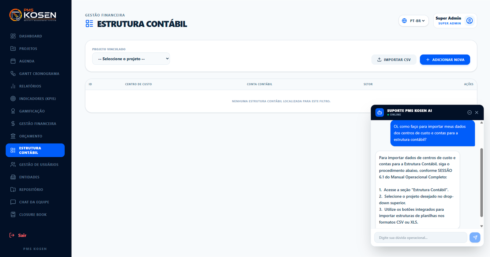The width and height of the screenshot is (490, 257).
Task: Click the Gestão de Usuários people icon
Action: coord(13,164)
